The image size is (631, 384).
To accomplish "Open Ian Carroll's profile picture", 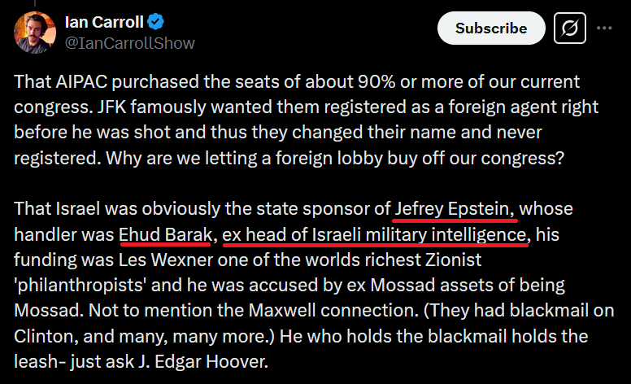I will pos(32,32).
